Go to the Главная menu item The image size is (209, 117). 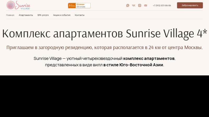(x=10, y=15)
